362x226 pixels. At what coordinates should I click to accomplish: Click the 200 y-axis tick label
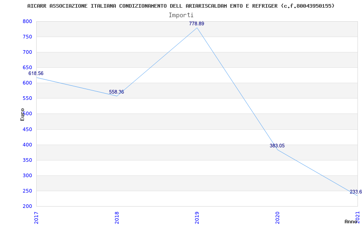[x=27, y=207]
